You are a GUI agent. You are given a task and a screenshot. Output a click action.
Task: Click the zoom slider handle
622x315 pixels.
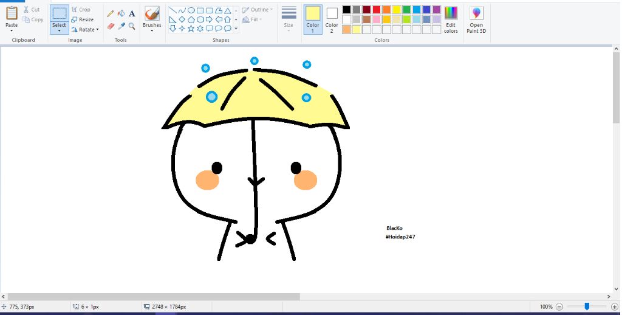click(x=587, y=306)
